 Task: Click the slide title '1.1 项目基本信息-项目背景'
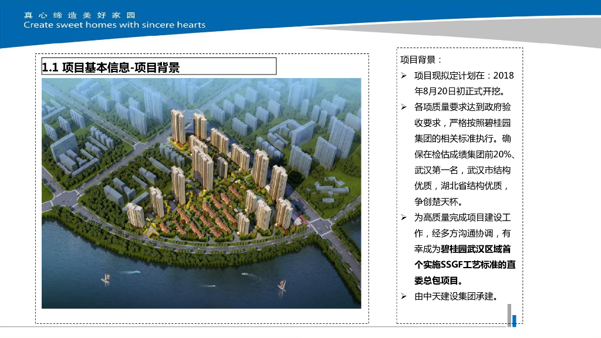(111, 67)
